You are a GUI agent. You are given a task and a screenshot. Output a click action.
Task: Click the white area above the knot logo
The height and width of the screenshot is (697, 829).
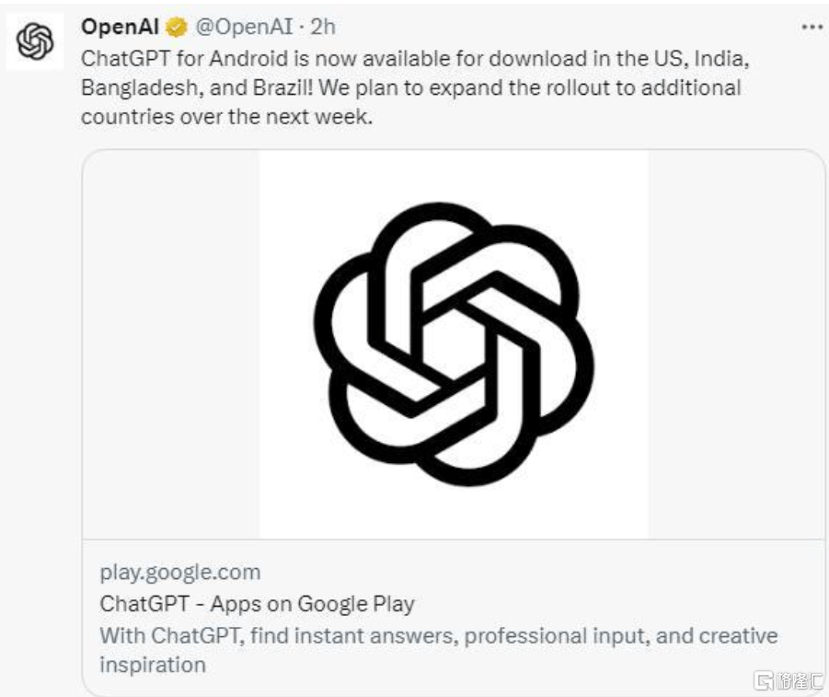[x=454, y=175]
